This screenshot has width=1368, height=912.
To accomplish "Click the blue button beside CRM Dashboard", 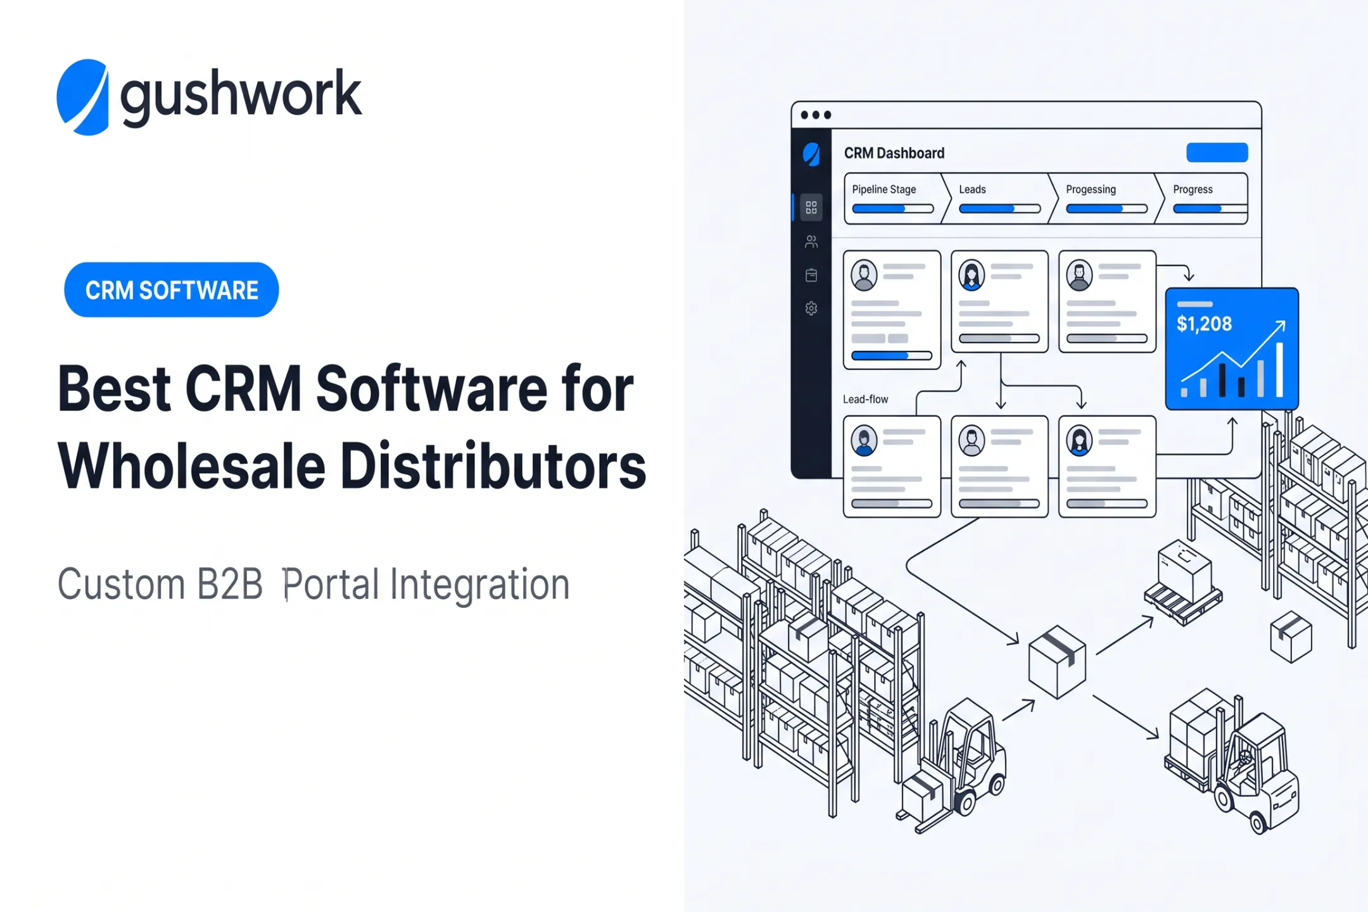I will pos(1217,153).
